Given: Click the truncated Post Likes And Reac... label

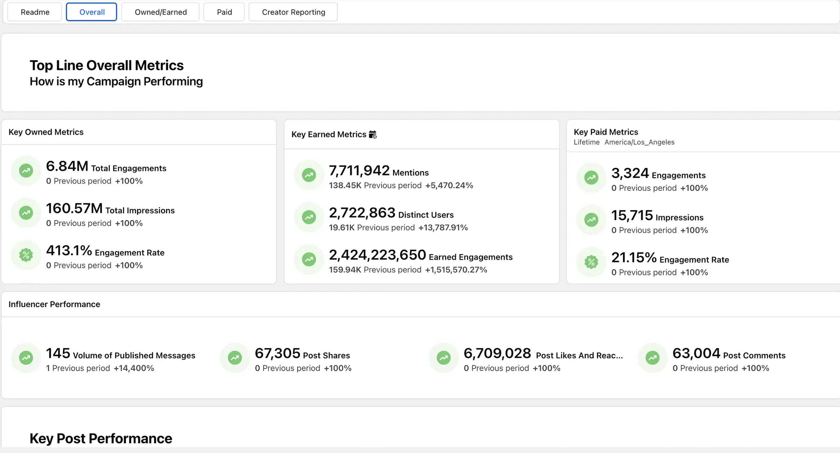Looking at the screenshot, I should click(579, 356).
